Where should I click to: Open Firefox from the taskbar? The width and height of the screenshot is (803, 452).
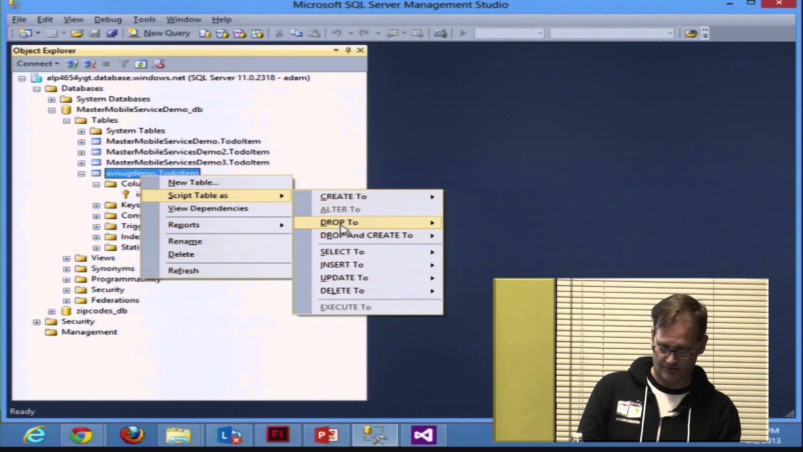point(132,435)
